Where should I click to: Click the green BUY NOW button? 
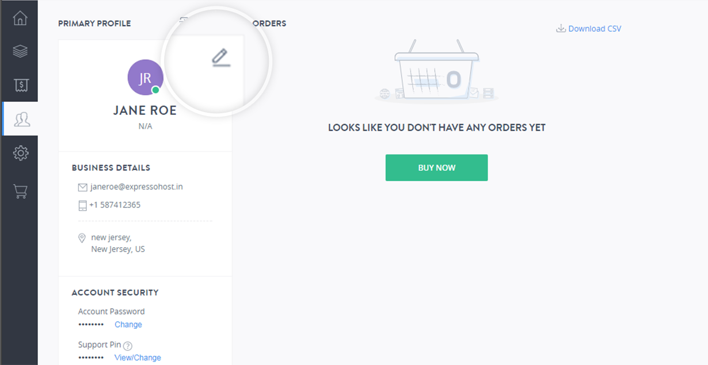pyautogui.click(x=436, y=167)
